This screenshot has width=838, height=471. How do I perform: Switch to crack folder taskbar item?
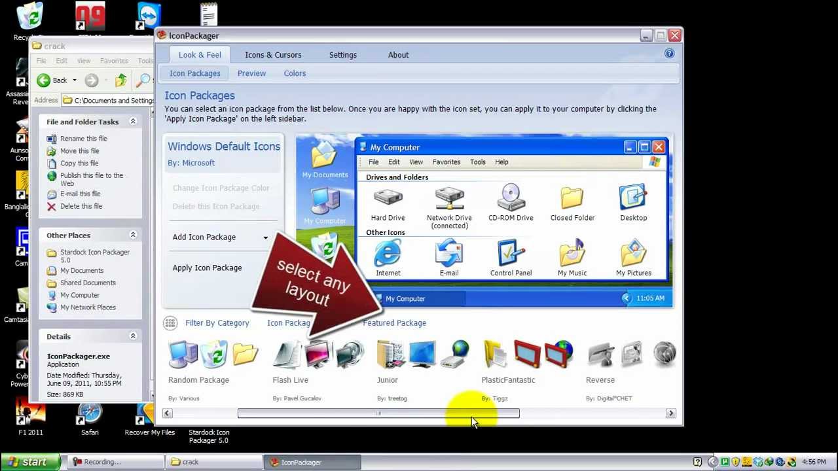tap(213, 462)
